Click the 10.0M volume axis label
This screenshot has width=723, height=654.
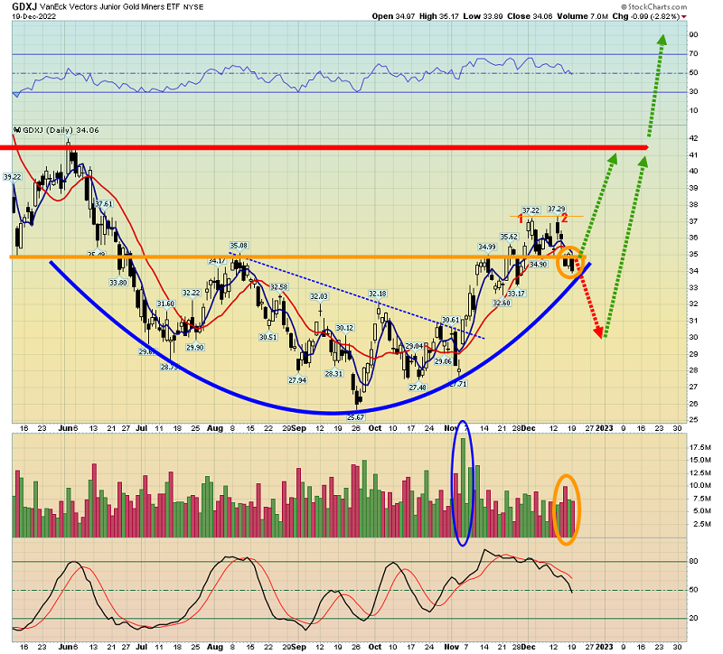coord(700,485)
